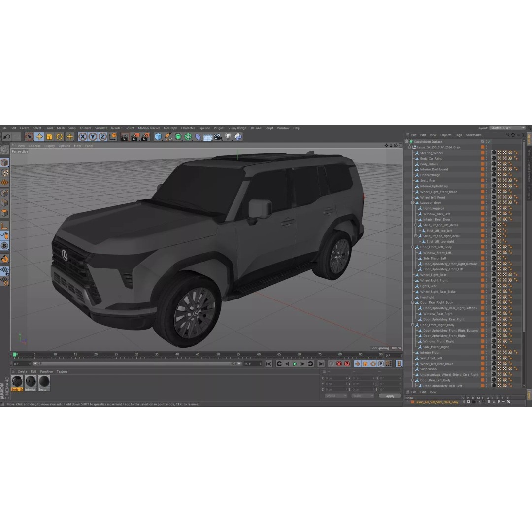Collapse the Door_Front_Right_Body node
Image resolution: width=532 pixels, height=532 pixels.
point(413,325)
